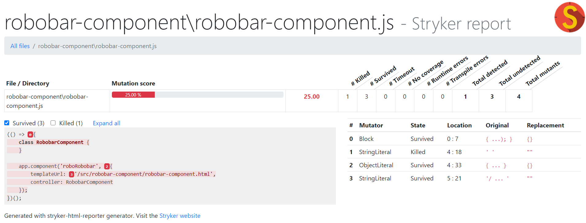Click the # Timeout column header
The width and height of the screenshot is (586, 223).
point(402,76)
